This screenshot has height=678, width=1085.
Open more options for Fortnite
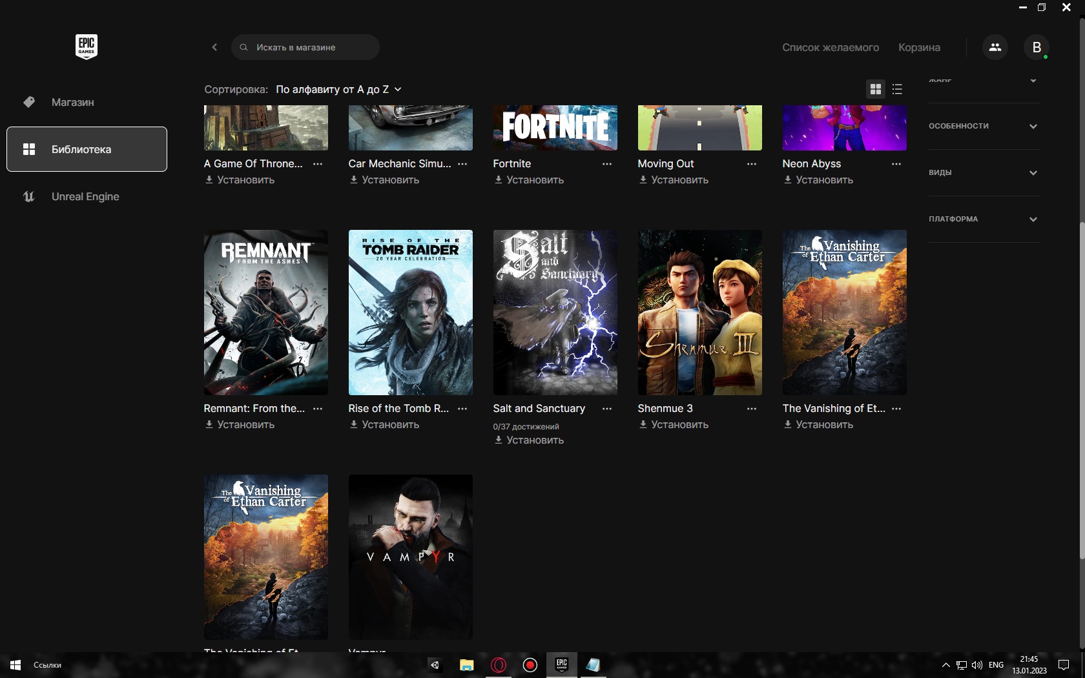pos(607,164)
